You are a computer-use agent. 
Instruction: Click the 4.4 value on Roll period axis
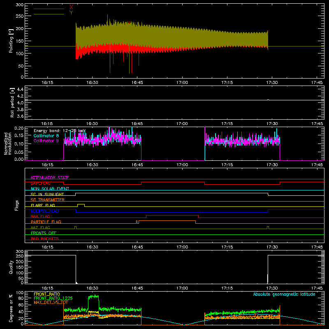20,89
